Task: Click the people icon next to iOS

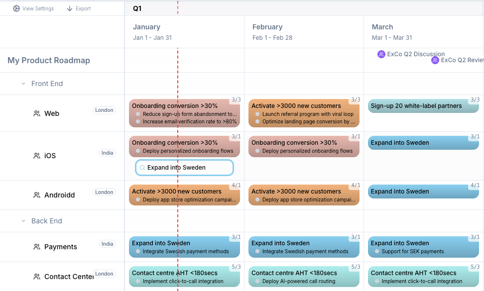Action: pos(37,155)
